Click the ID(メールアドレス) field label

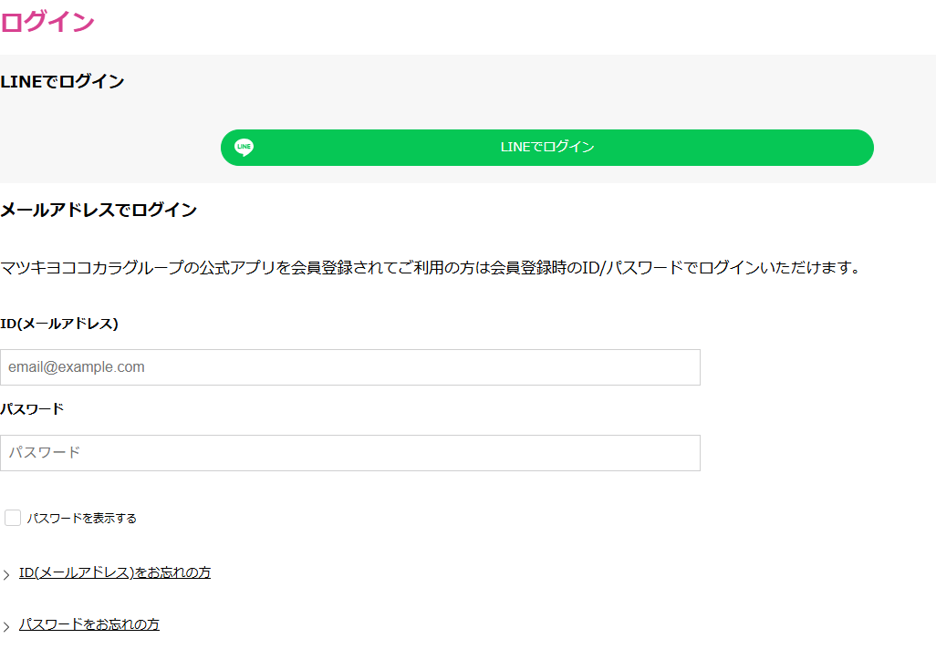click(59, 324)
